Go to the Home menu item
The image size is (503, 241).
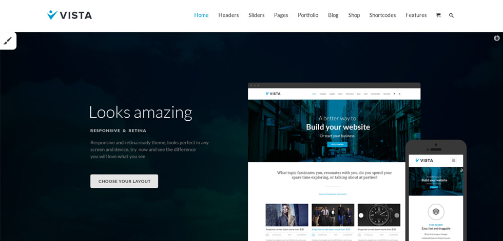click(x=201, y=15)
